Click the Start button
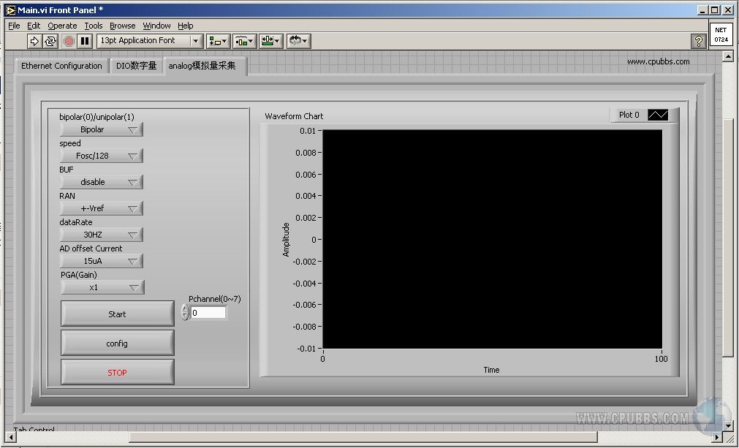The height and width of the screenshot is (448, 739). [x=118, y=314]
